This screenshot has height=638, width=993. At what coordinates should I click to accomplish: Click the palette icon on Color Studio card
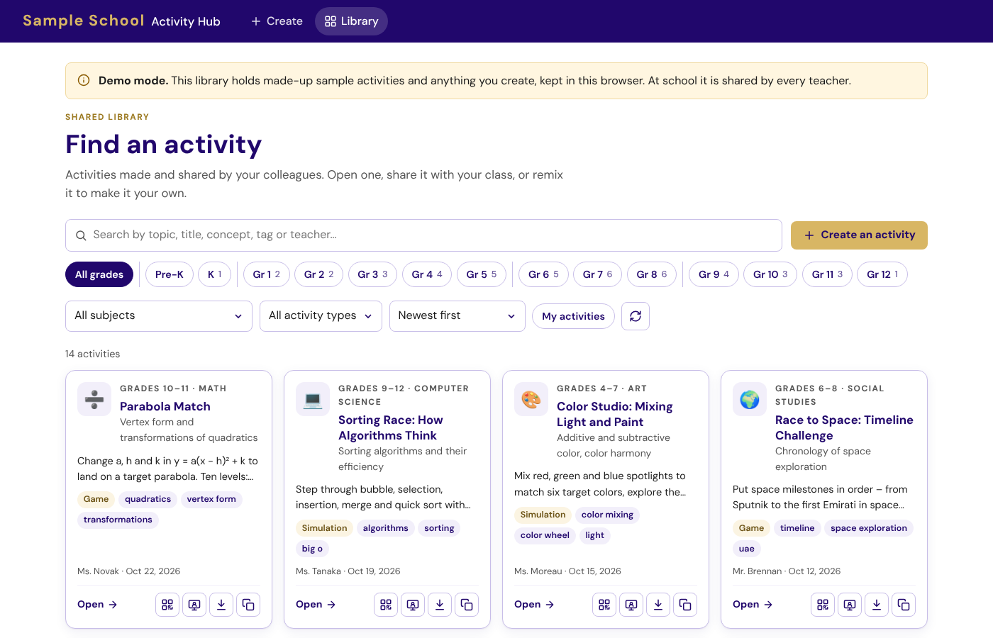[531, 400]
